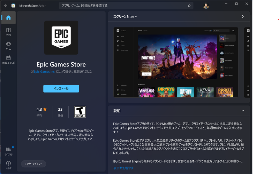
Task: Collapse the 説明 section chevron
Action: (243, 111)
